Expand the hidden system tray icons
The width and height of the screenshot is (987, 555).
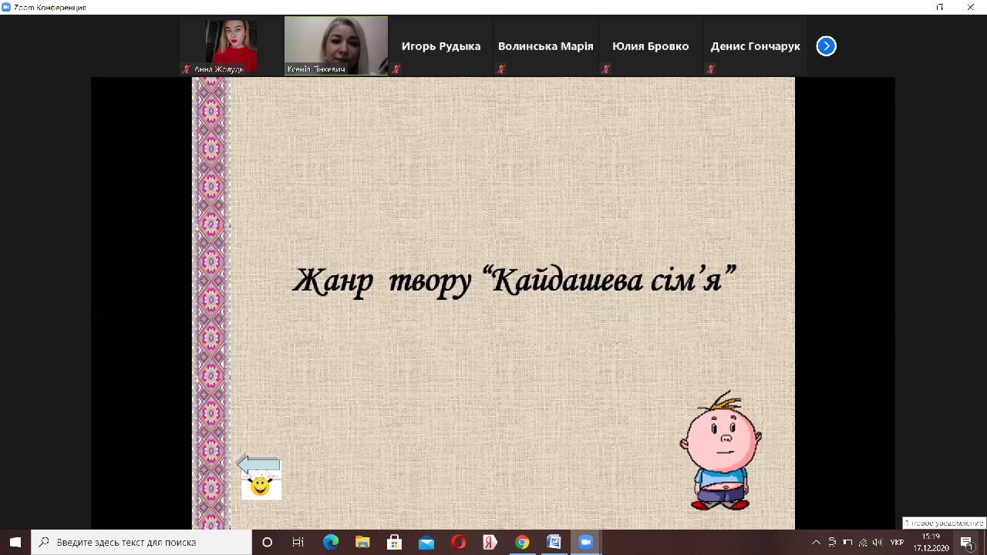coord(817,543)
